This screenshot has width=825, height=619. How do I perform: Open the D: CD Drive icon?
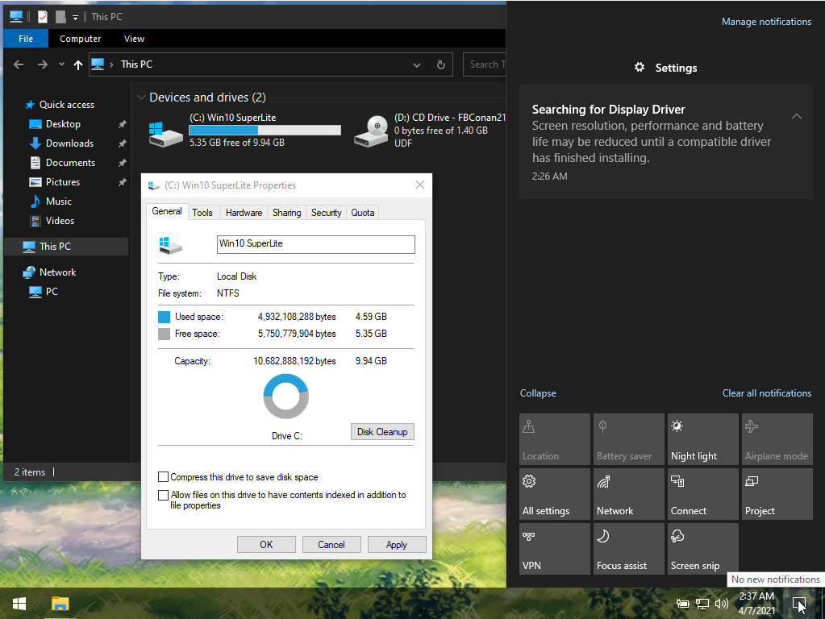click(372, 131)
